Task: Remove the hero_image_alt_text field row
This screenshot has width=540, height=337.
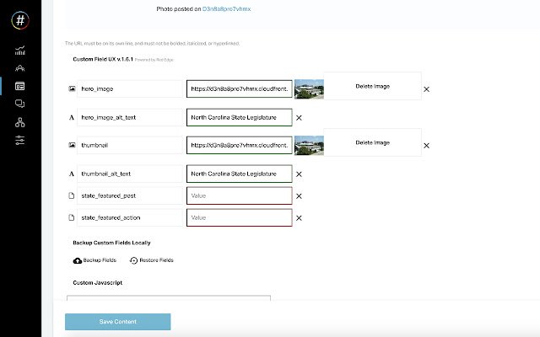Action: pos(299,118)
